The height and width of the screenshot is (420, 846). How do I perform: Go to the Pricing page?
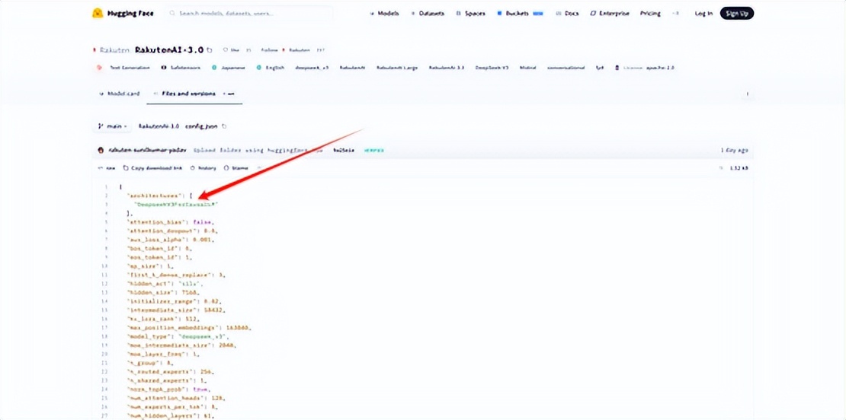pyautogui.click(x=650, y=14)
